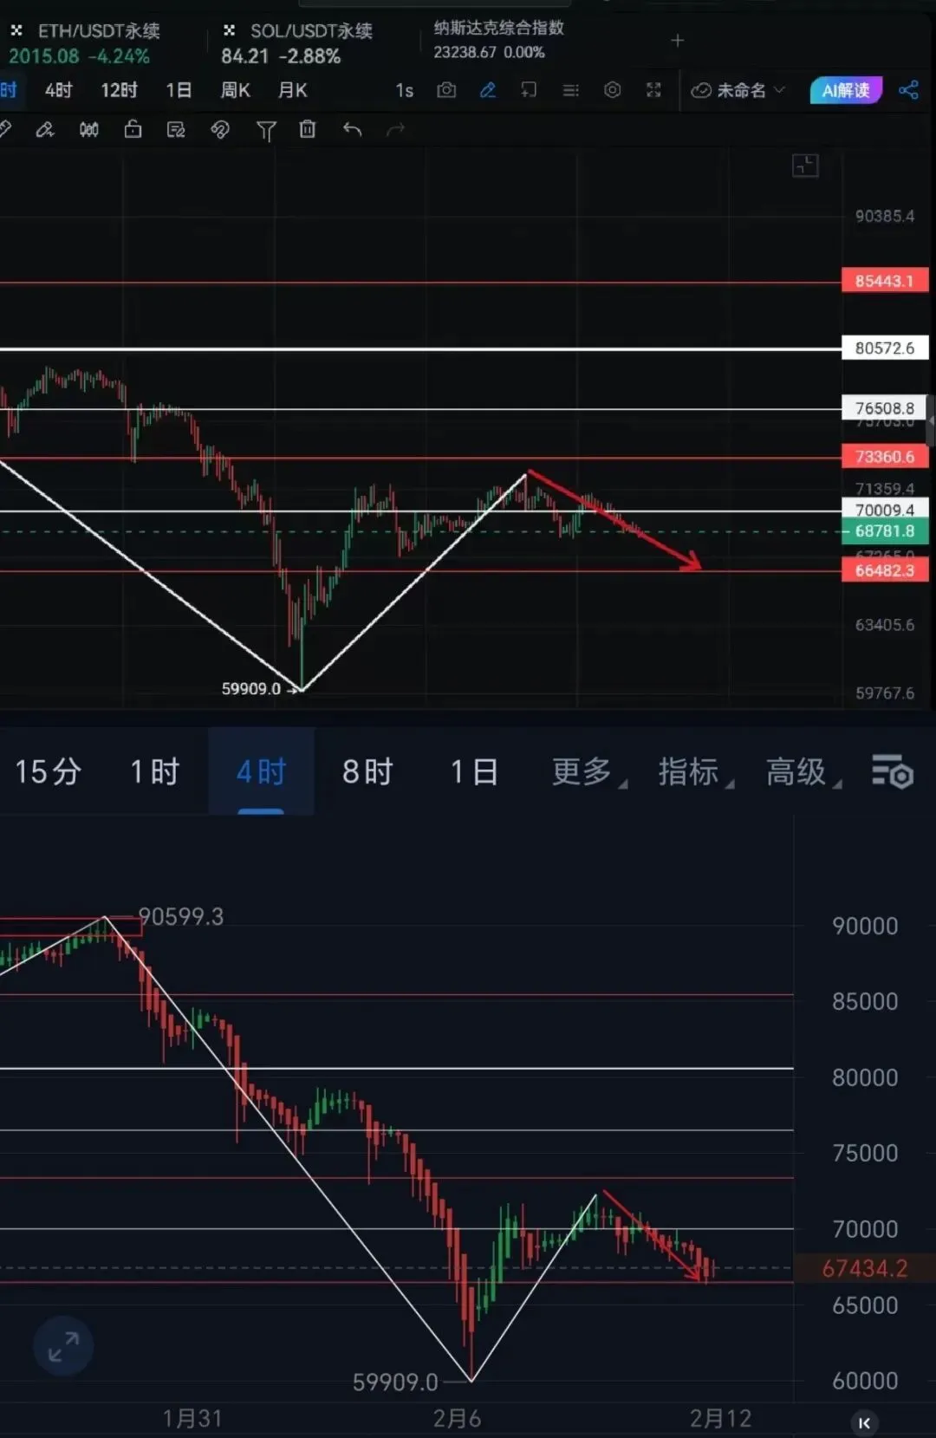Click the green 68781.8 current price tag
The width and height of the screenshot is (936, 1438).
(x=885, y=531)
